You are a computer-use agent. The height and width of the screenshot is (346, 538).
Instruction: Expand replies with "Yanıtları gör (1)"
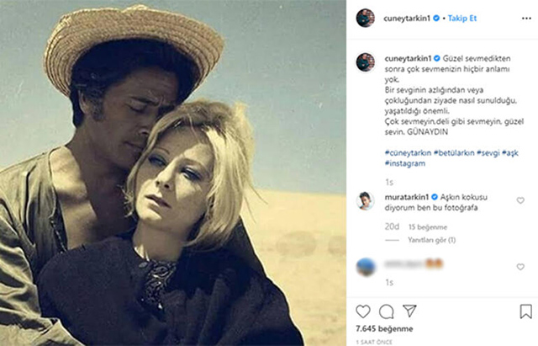coord(431,240)
